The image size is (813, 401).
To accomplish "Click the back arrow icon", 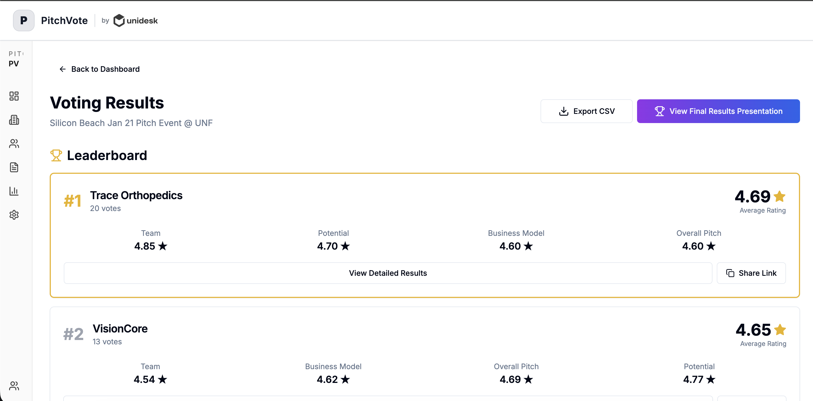I will [x=62, y=69].
